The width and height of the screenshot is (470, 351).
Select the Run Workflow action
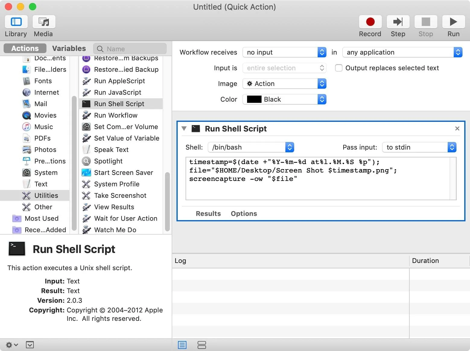click(x=121, y=115)
